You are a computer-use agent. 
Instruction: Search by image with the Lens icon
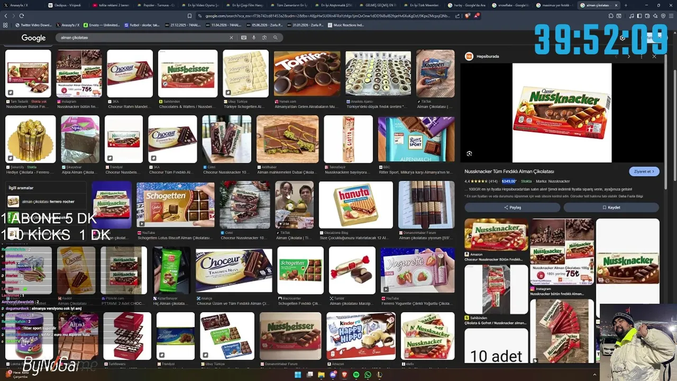(x=264, y=38)
